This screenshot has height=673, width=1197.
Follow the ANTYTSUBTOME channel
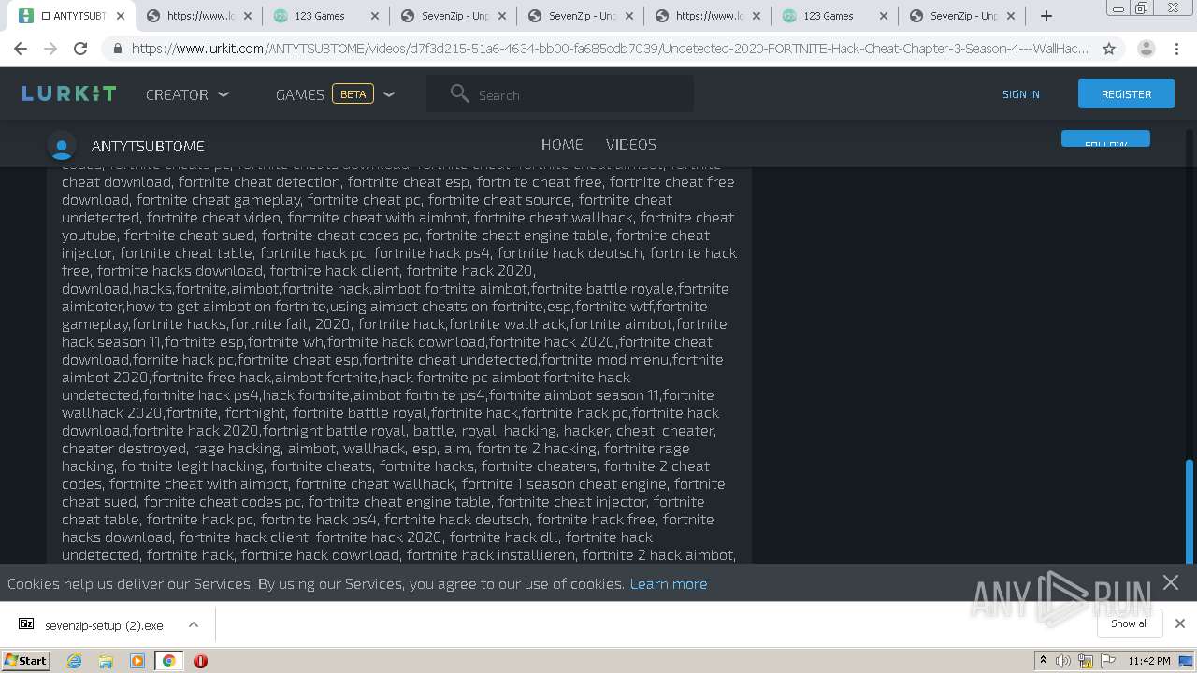[1105, 139]
